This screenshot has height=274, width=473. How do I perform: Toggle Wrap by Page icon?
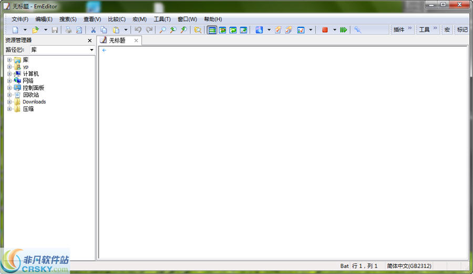[x=243, y=30]
